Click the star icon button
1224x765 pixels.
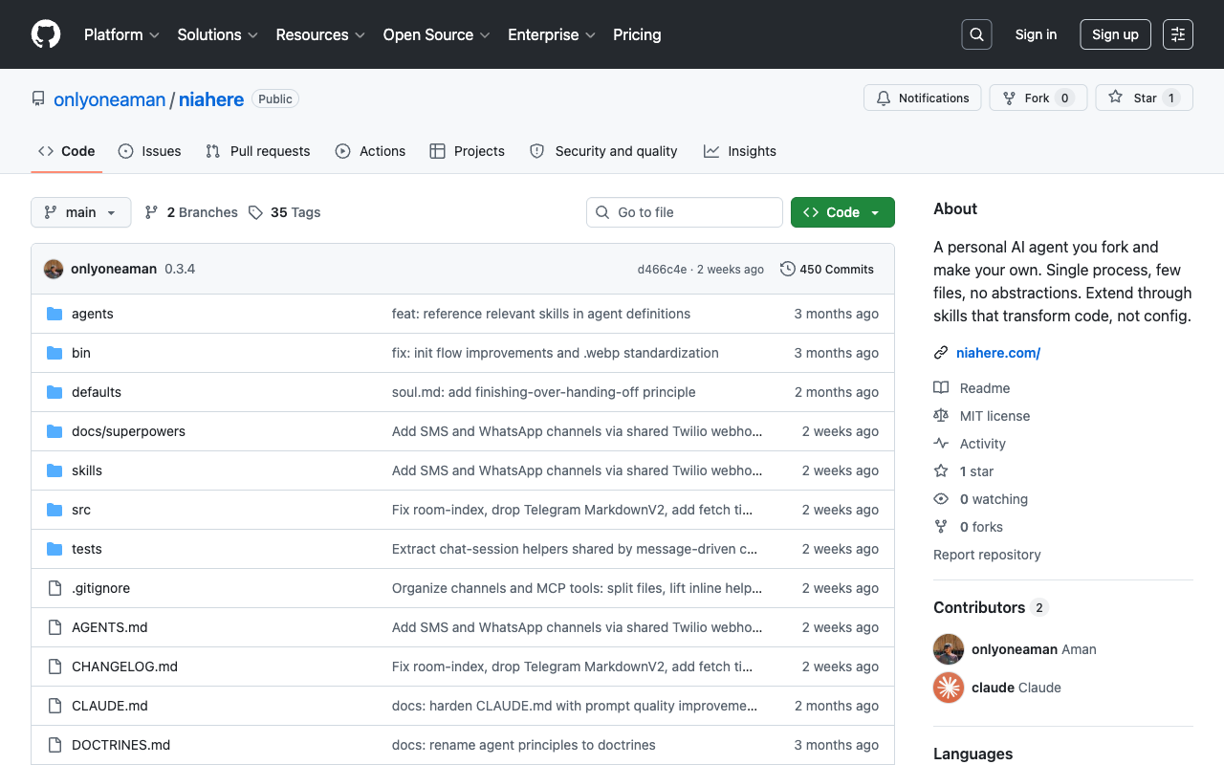pyautogui.click(x=1115, y=98)
